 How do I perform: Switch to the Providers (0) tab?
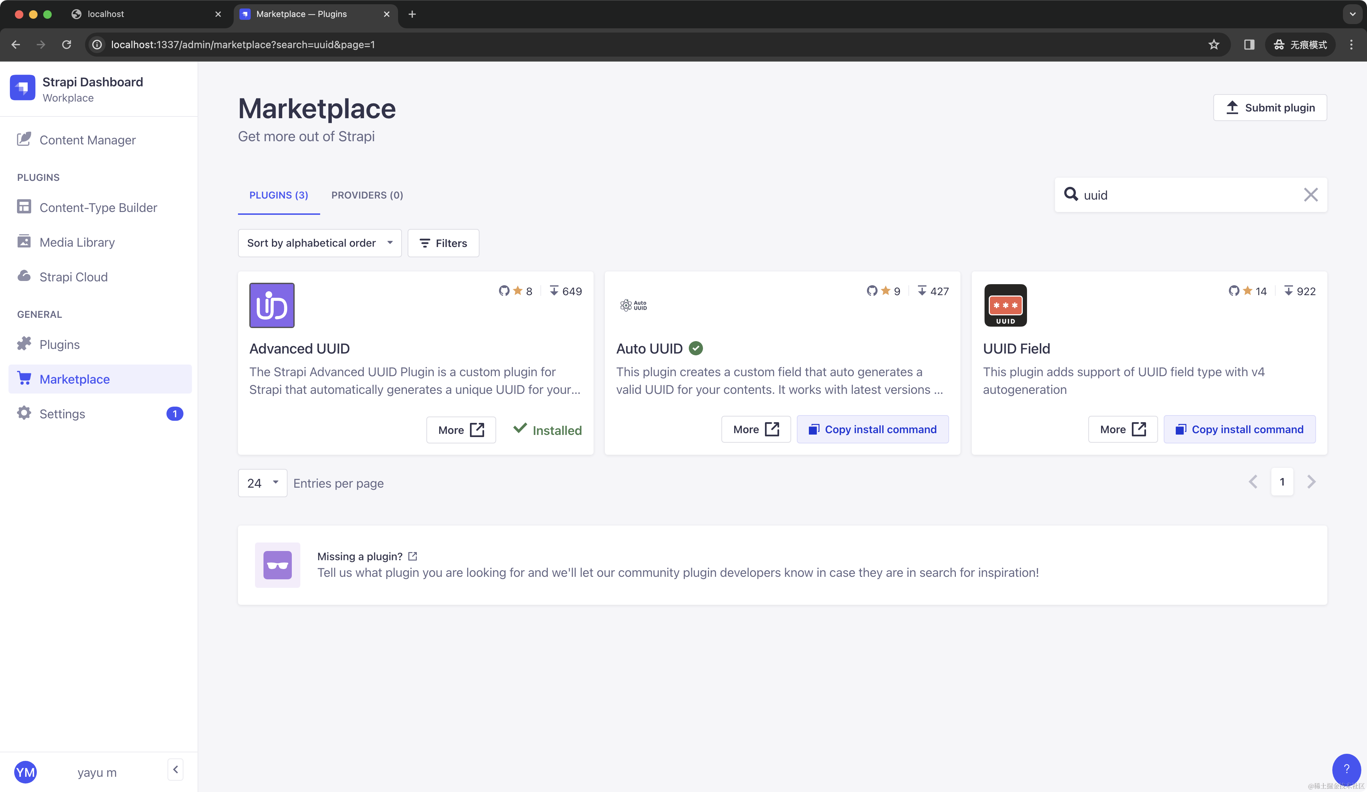367,195
